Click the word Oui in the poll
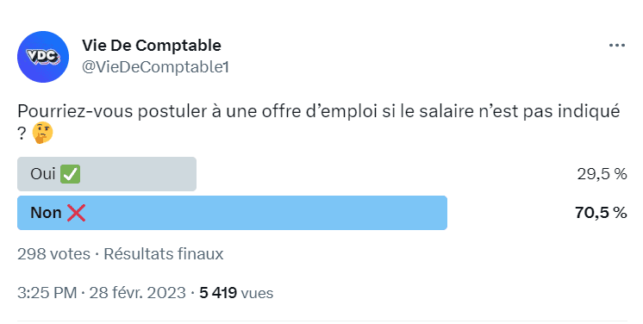This screenshot has height=324, width=643. coord(43,174)
